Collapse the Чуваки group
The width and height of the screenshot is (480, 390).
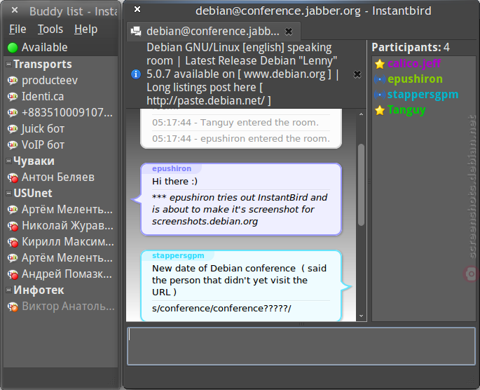(9, 161)
